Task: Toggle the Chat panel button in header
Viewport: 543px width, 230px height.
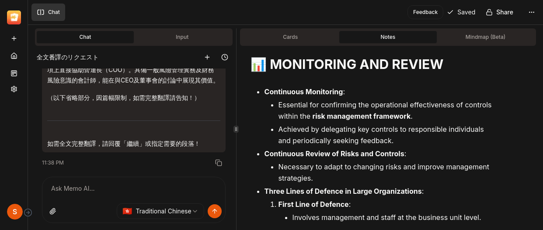Action: 48,12
